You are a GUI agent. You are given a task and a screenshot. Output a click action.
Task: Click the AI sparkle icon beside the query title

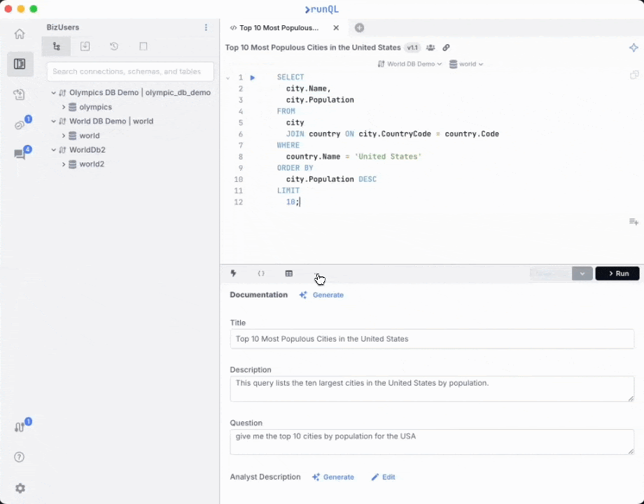pyautogui.click(x=633, y=48)
